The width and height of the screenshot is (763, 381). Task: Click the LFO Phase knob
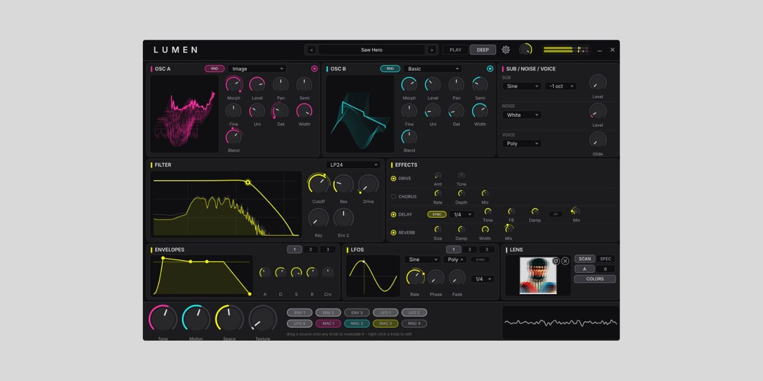pos(436,278)
